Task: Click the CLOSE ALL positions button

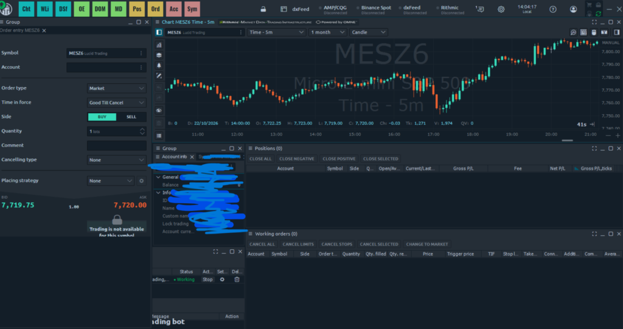Action: pos(260,159)
